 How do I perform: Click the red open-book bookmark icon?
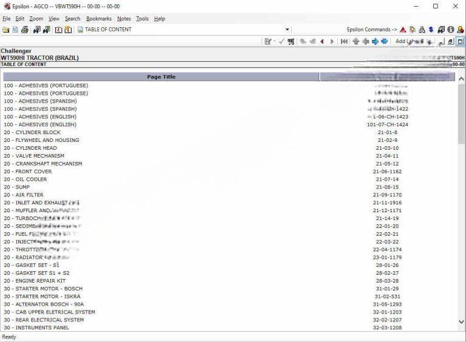pyautogui.click(x=59, y=30)
